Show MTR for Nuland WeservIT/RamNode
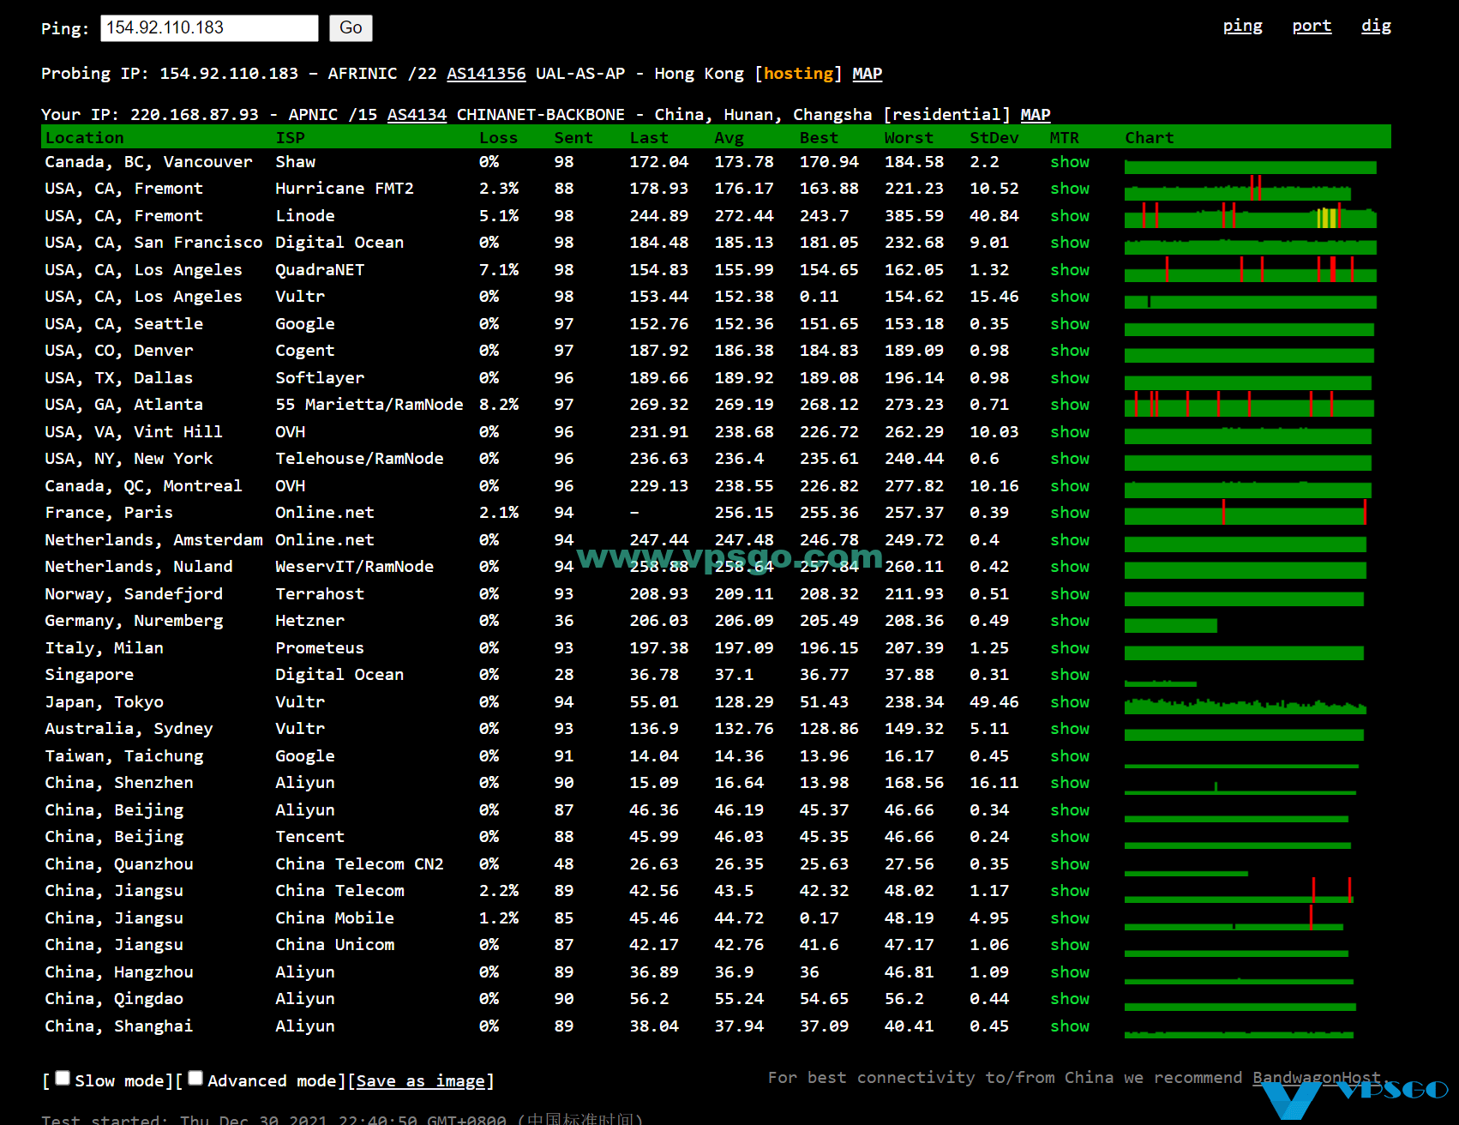 click(x=1070, y=567)
